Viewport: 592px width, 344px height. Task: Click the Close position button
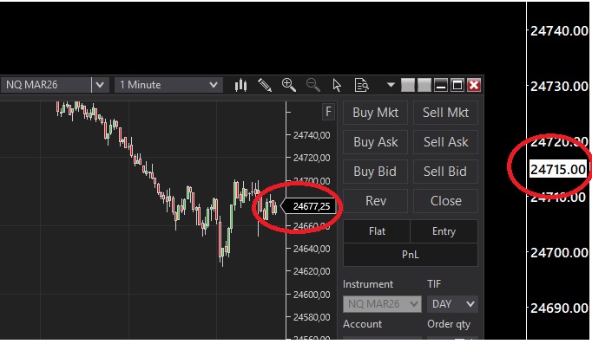[445, 201]
